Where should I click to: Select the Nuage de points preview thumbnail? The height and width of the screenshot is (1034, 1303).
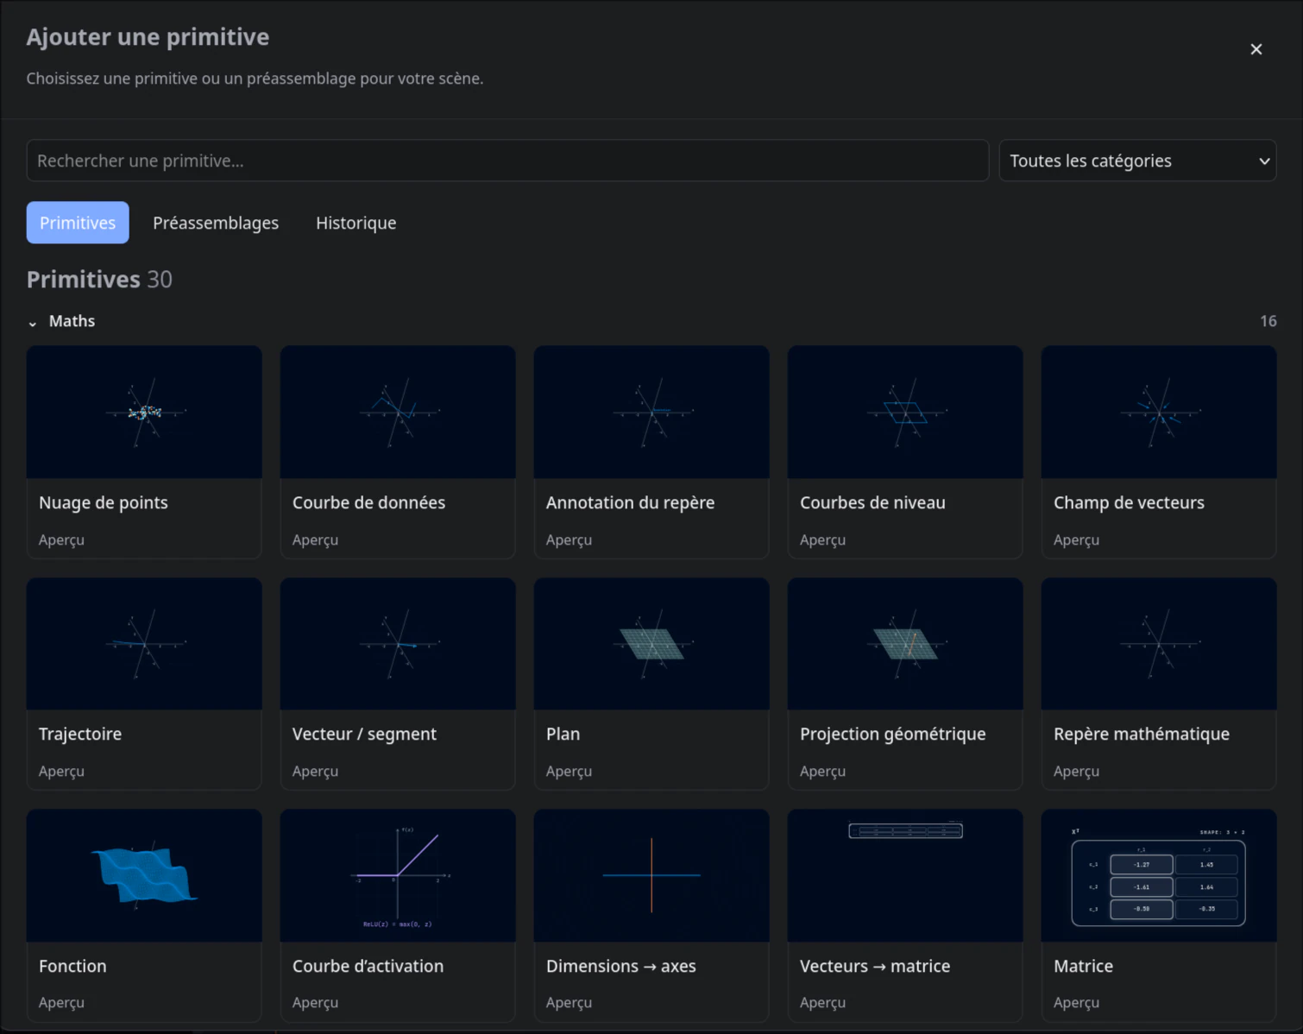coord(144,413)
